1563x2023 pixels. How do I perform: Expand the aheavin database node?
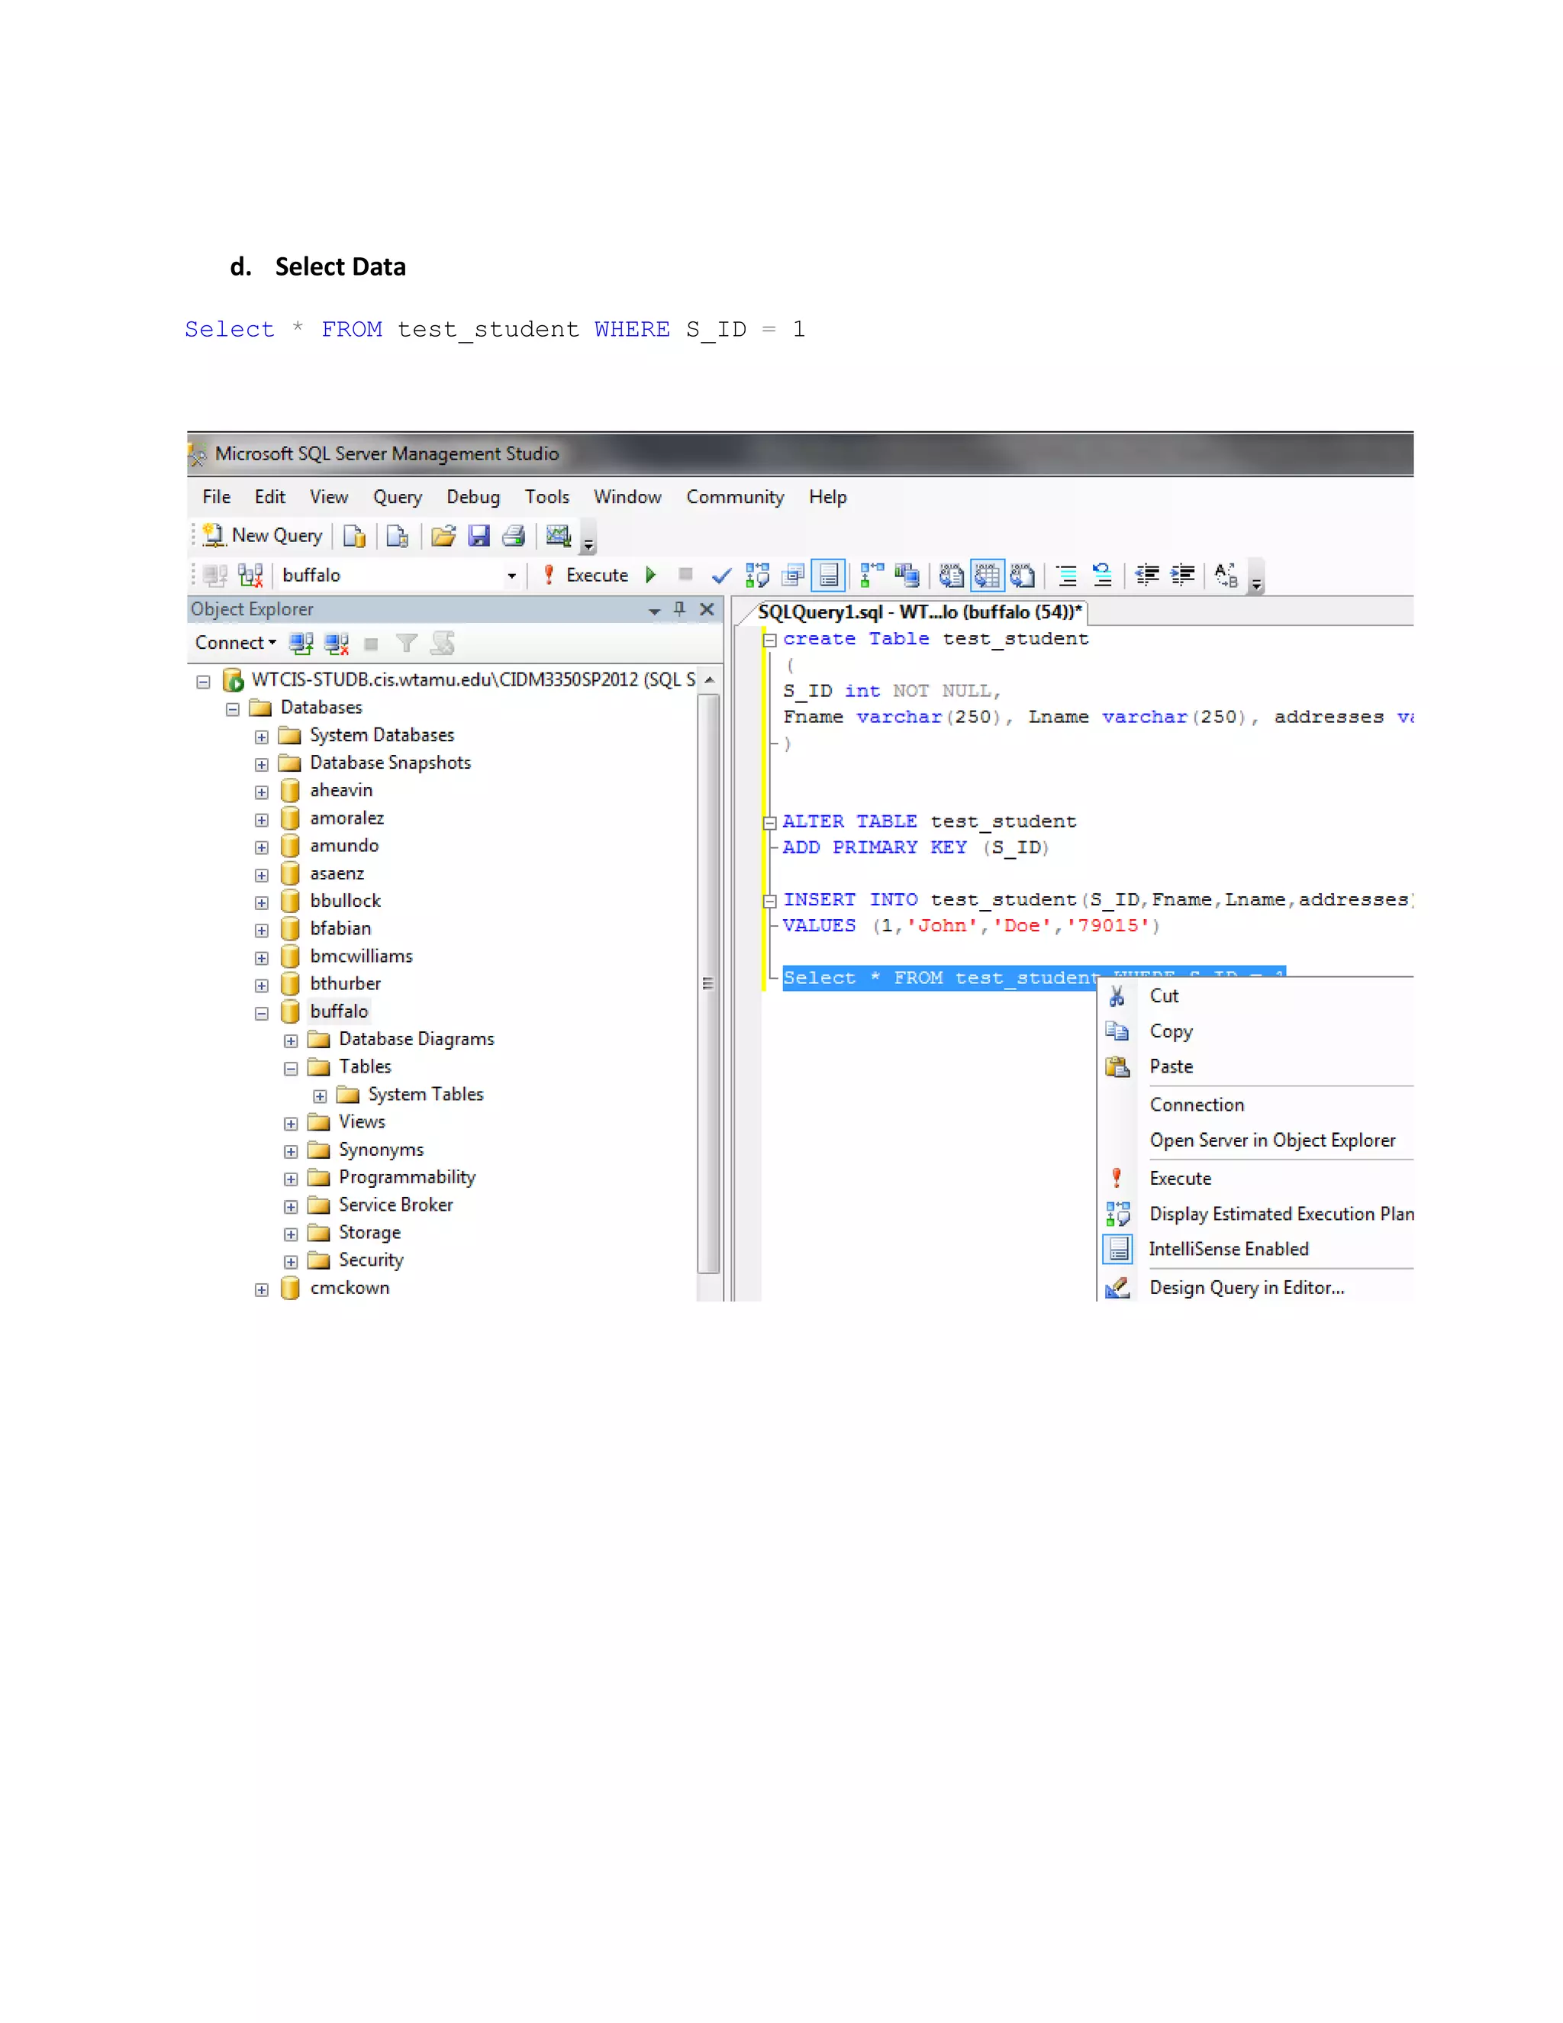point(261,793)
